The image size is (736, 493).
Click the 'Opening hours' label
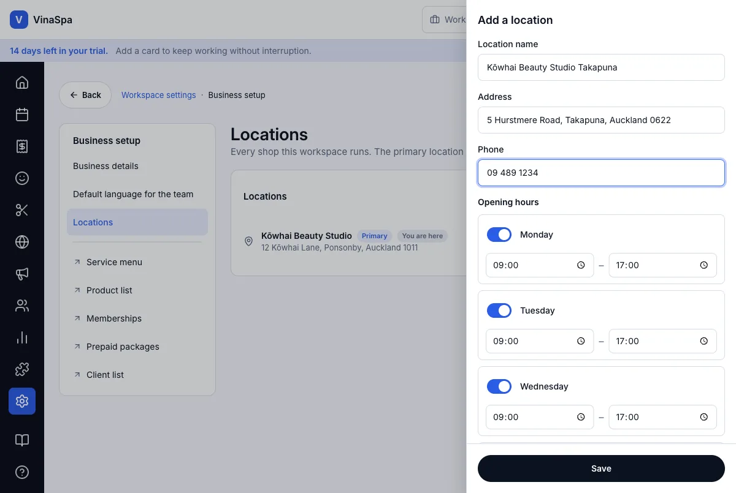508,202
